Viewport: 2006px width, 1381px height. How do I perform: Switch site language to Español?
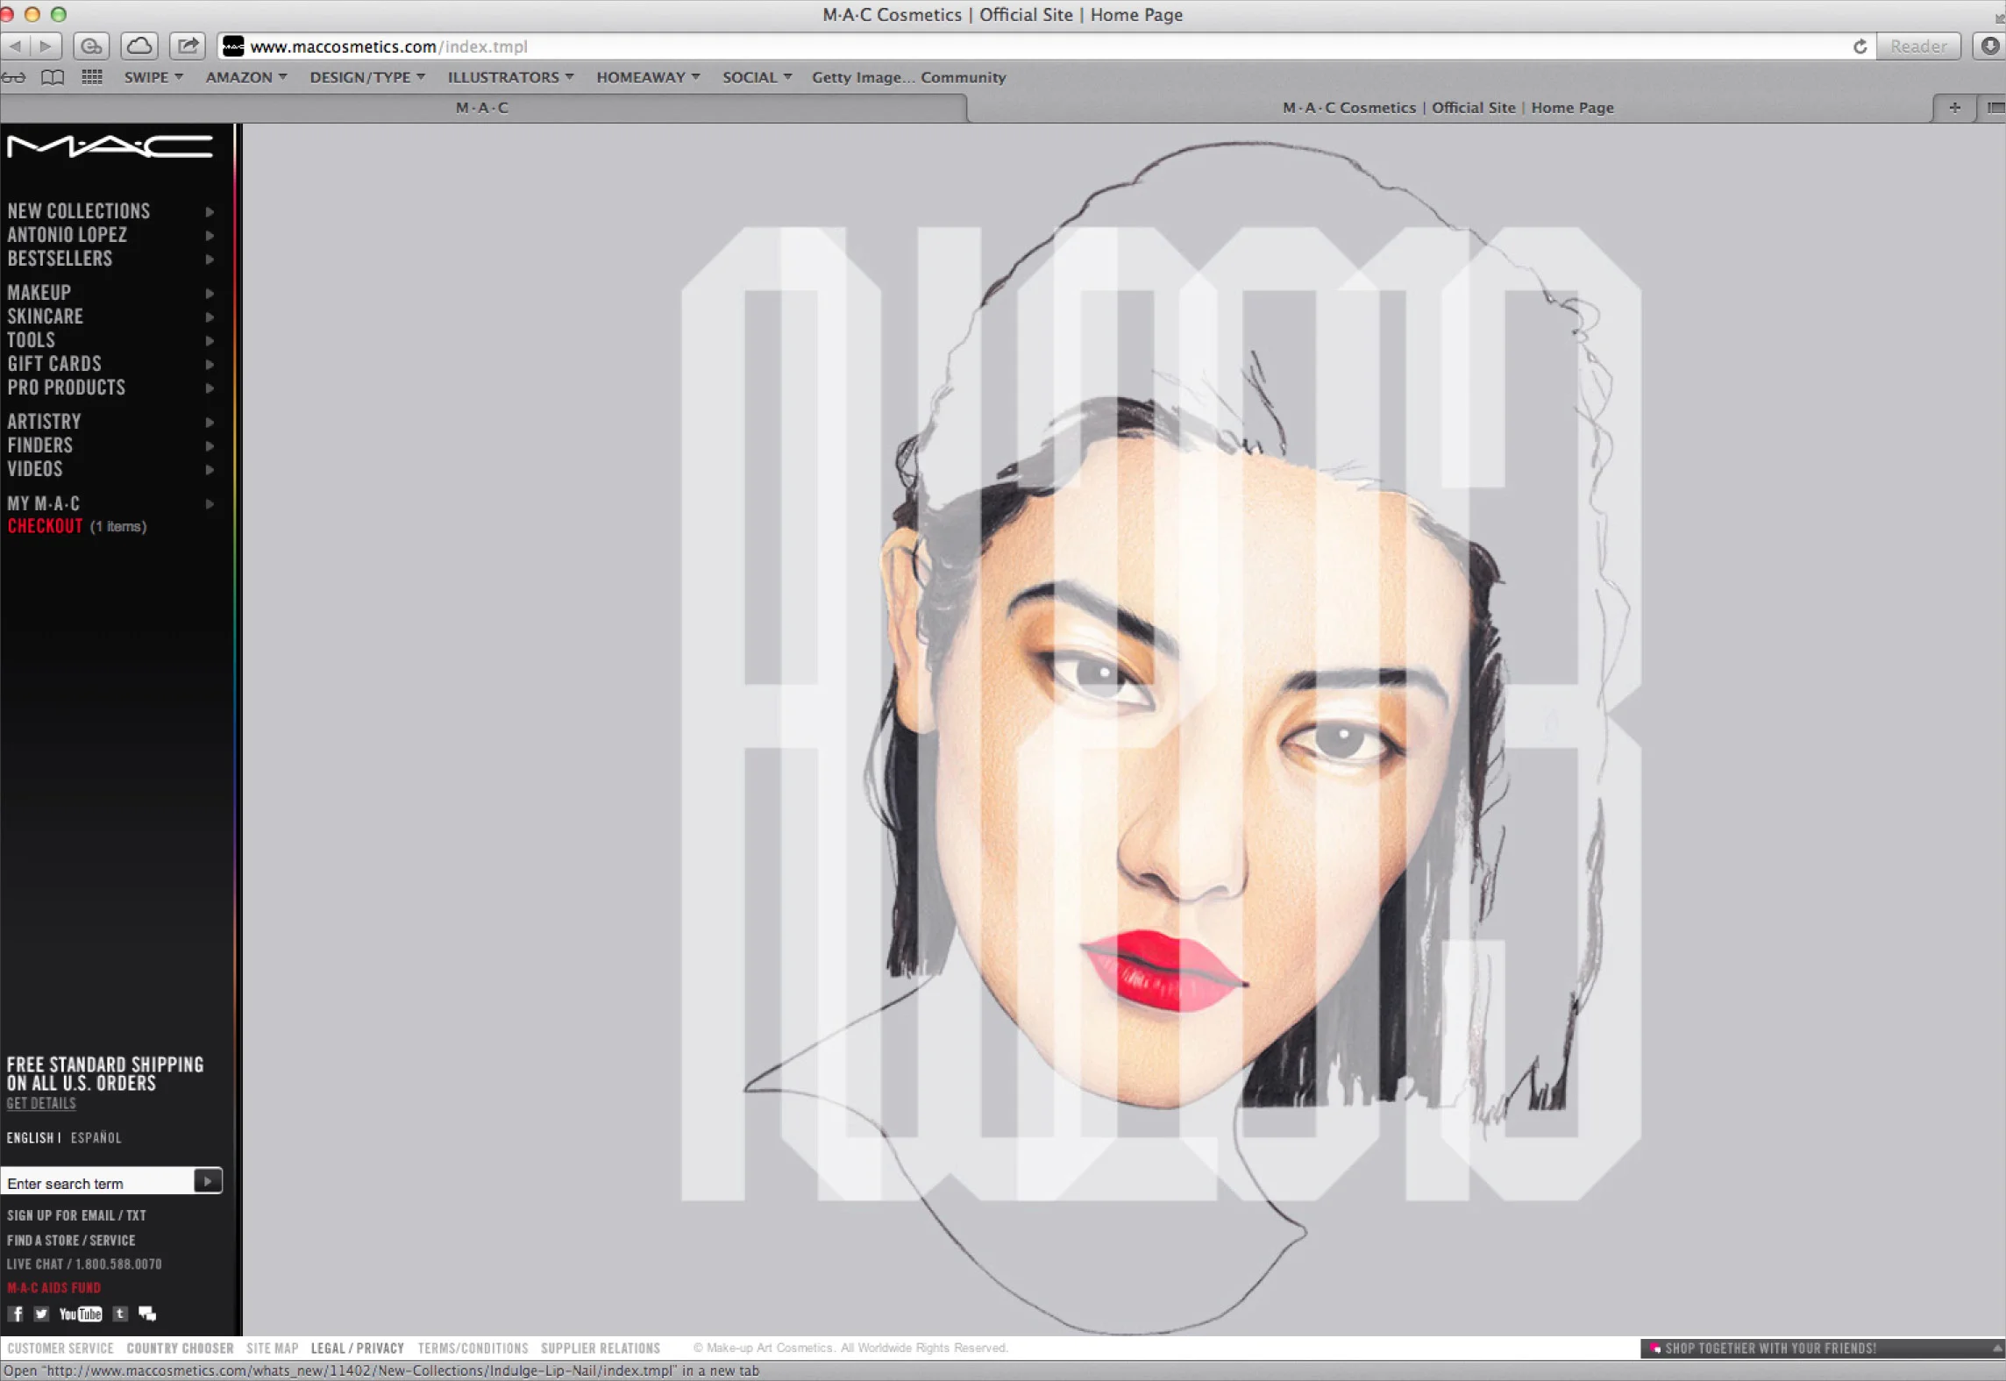pos(96,1138)
